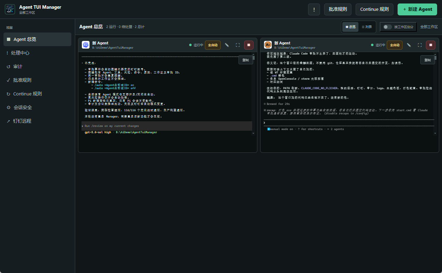Switch to the 列表 view tab

(x=367, y=27)
